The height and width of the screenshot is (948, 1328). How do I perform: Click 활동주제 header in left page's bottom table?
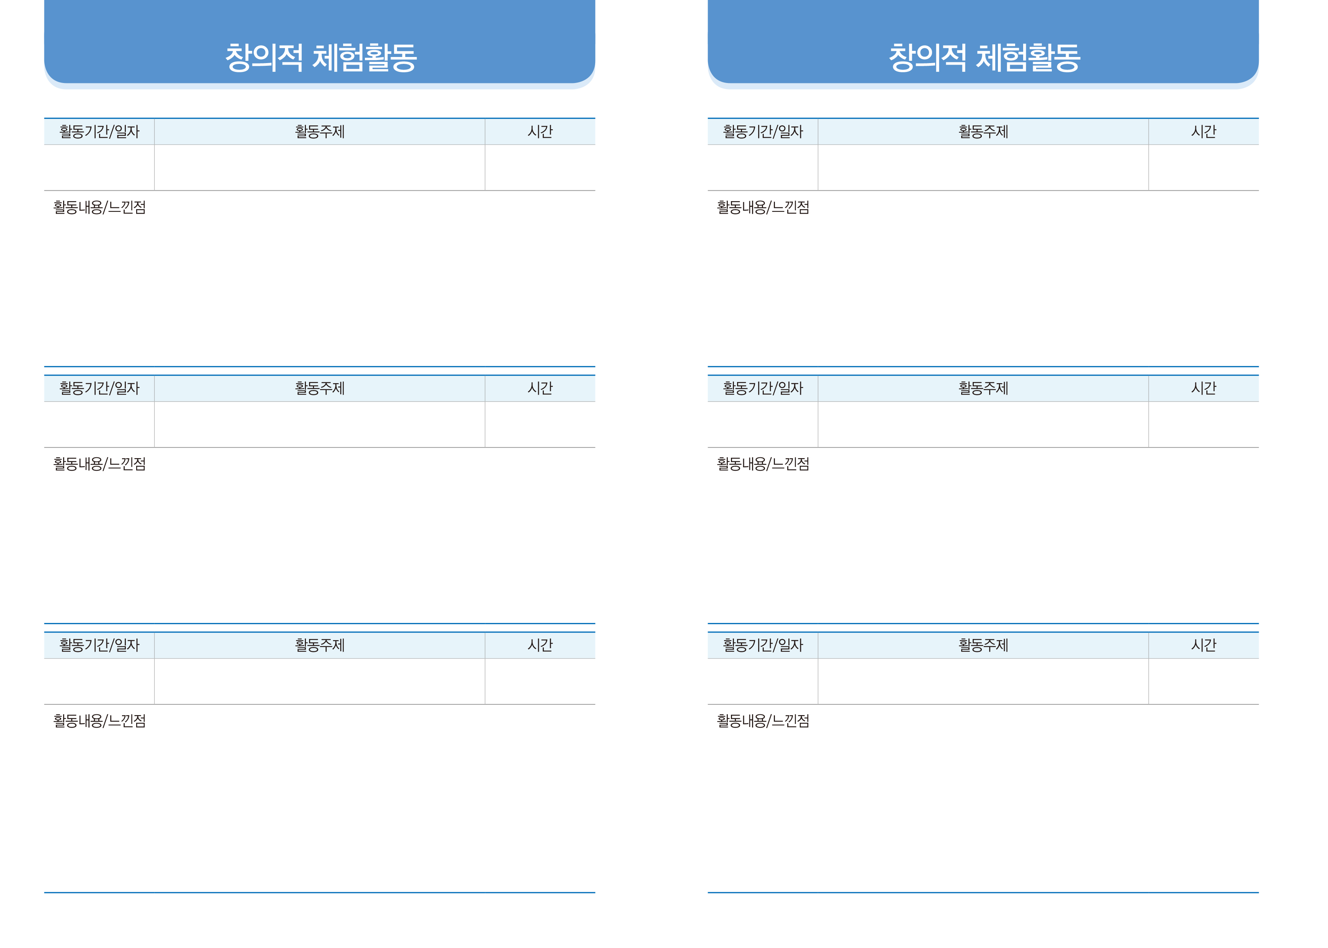click(319, 645)
